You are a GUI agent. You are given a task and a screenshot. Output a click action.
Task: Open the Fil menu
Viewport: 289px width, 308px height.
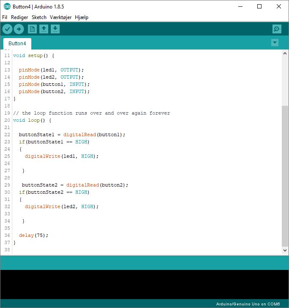(x=5, y=17)
